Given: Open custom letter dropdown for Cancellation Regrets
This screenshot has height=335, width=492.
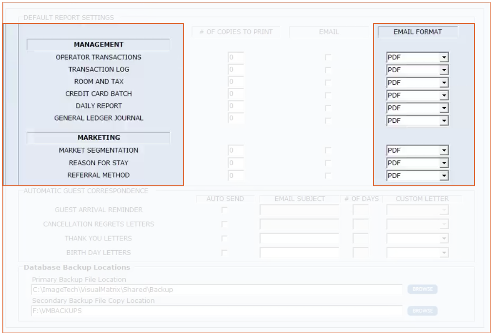Looking at the screenshot, I should click(443, 224).
